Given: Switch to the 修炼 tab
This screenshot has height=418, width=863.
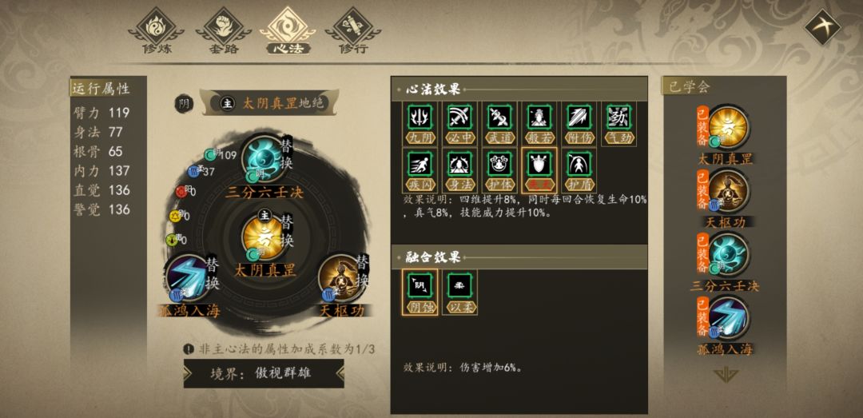Looking at the screenshot, I should 156,31.
